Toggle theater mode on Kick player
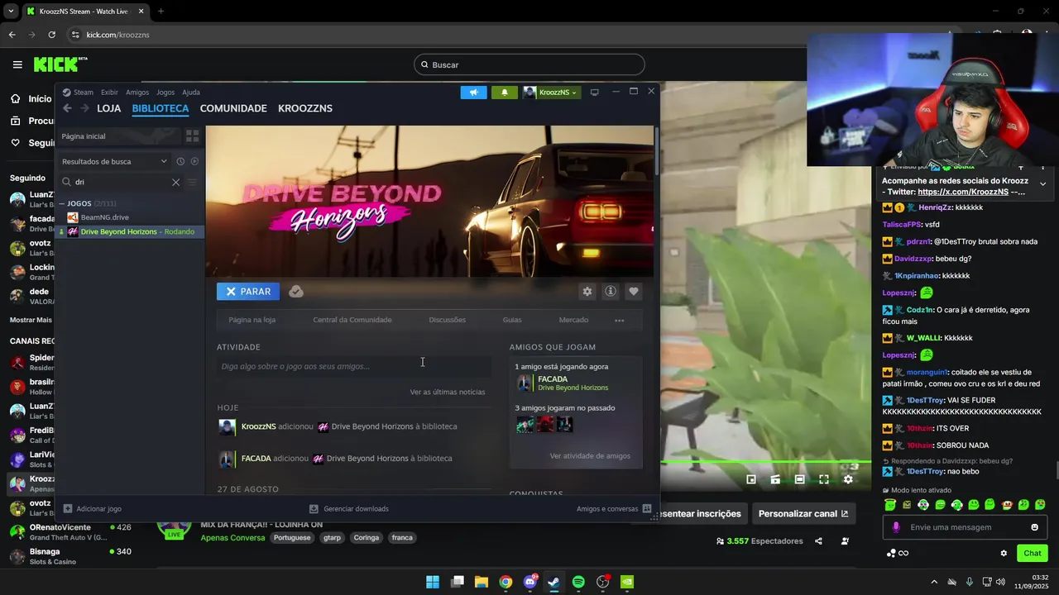Image resolution: width=1059 pixels, height=595 pixels. (x=799, y=479)
